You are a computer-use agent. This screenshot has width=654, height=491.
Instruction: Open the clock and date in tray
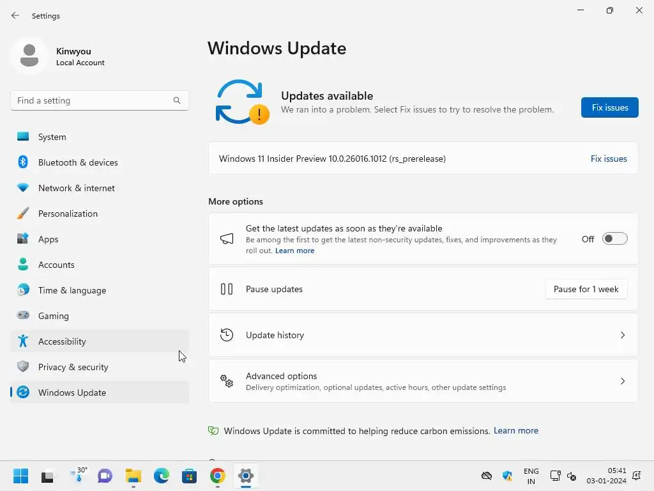(606, 476)
